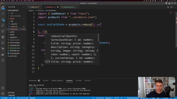This screenshot has width=177, height=99.
Task: Open the Explorer view in activity bar
Action: [x=3, y=8]
